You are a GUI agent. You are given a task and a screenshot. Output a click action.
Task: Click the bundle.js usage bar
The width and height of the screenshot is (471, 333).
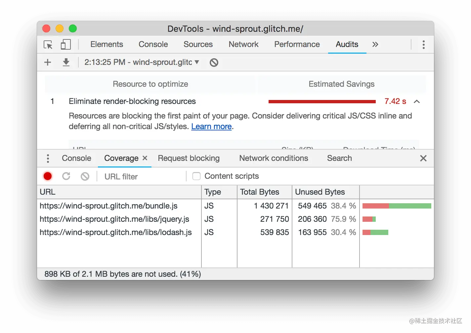(397, 206)
